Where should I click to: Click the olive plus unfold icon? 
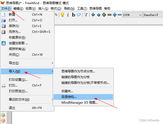tap(104, 15)
